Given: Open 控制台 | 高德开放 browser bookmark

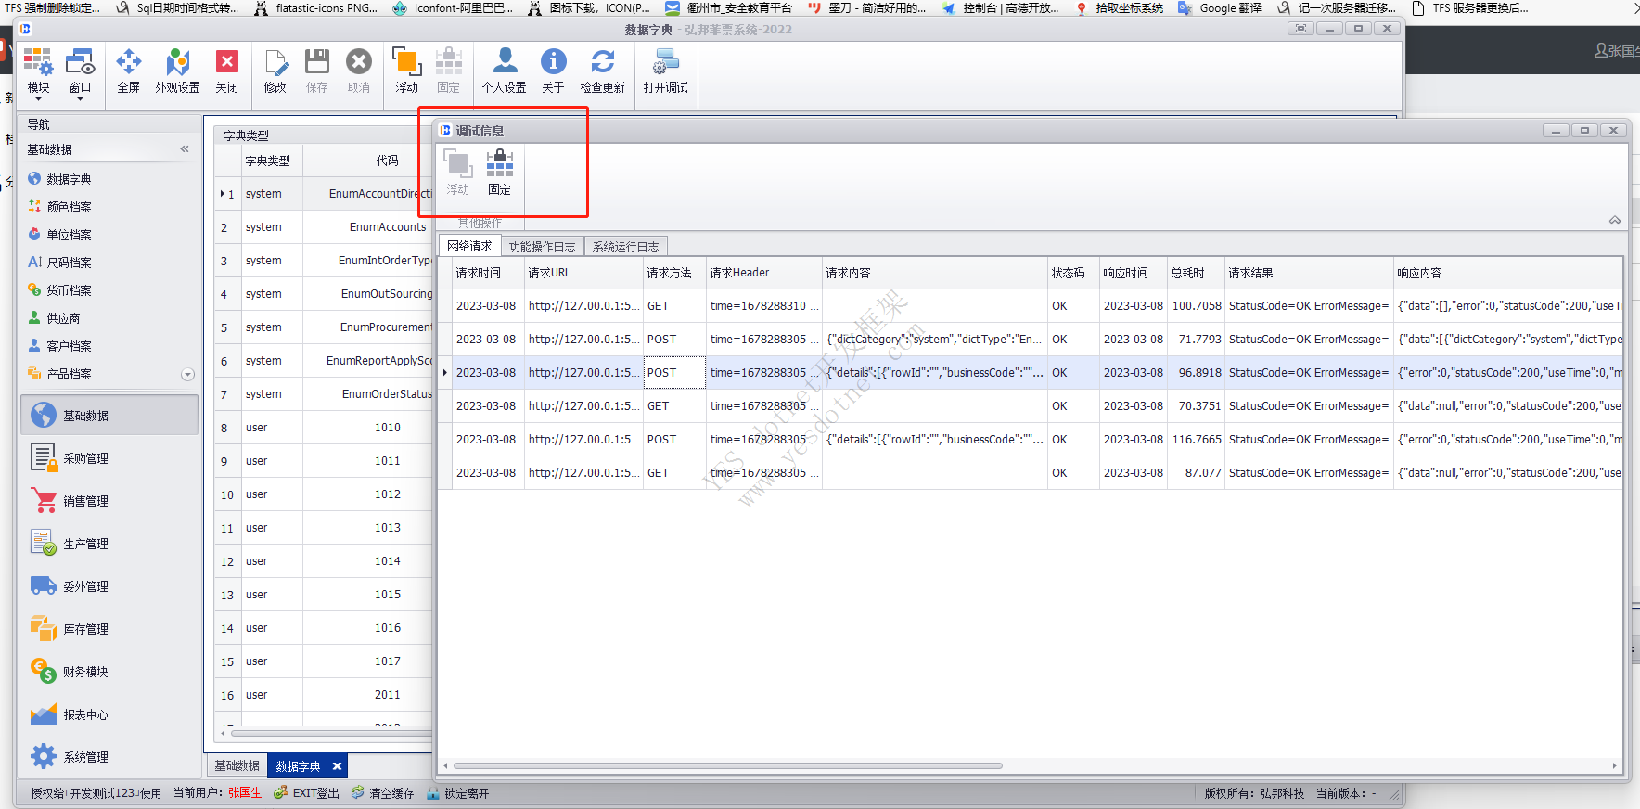Looking at the screenshot, I should click(x=1000, y=8).
